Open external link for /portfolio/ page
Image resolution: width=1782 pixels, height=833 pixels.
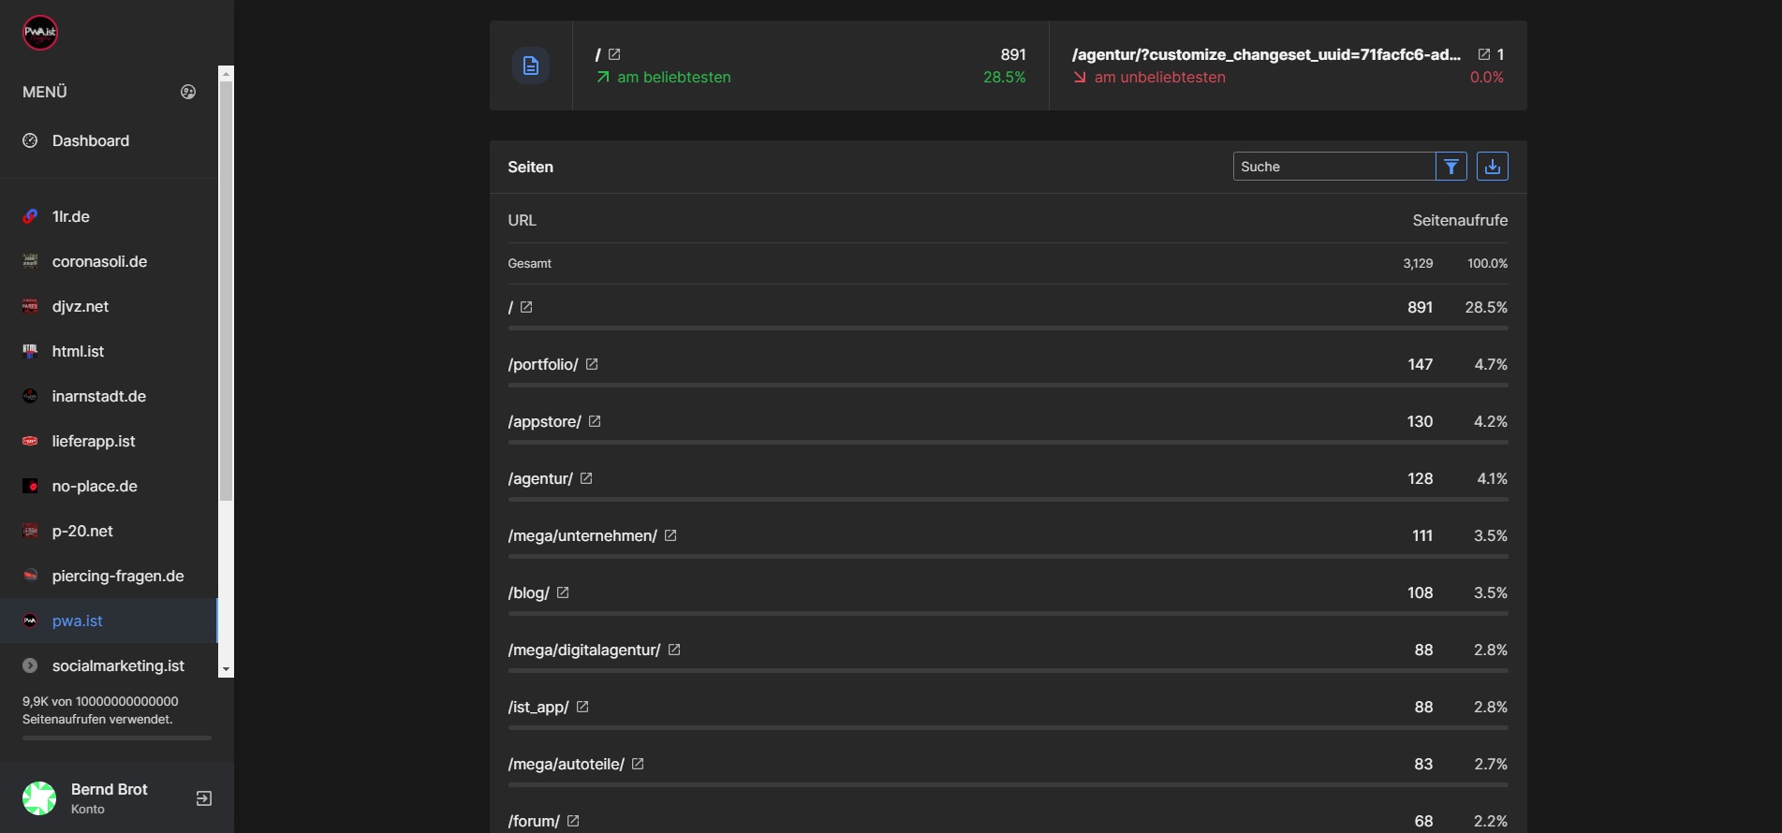pyautogui.click(x=592, y=364)
